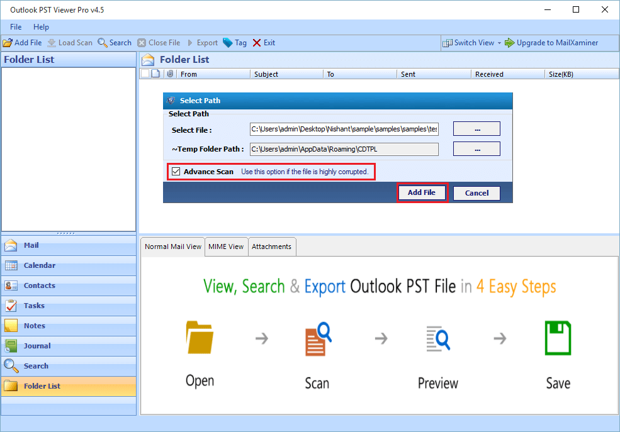
Task: Browse for the Temp Folder Path
Action: coord(476,149)
